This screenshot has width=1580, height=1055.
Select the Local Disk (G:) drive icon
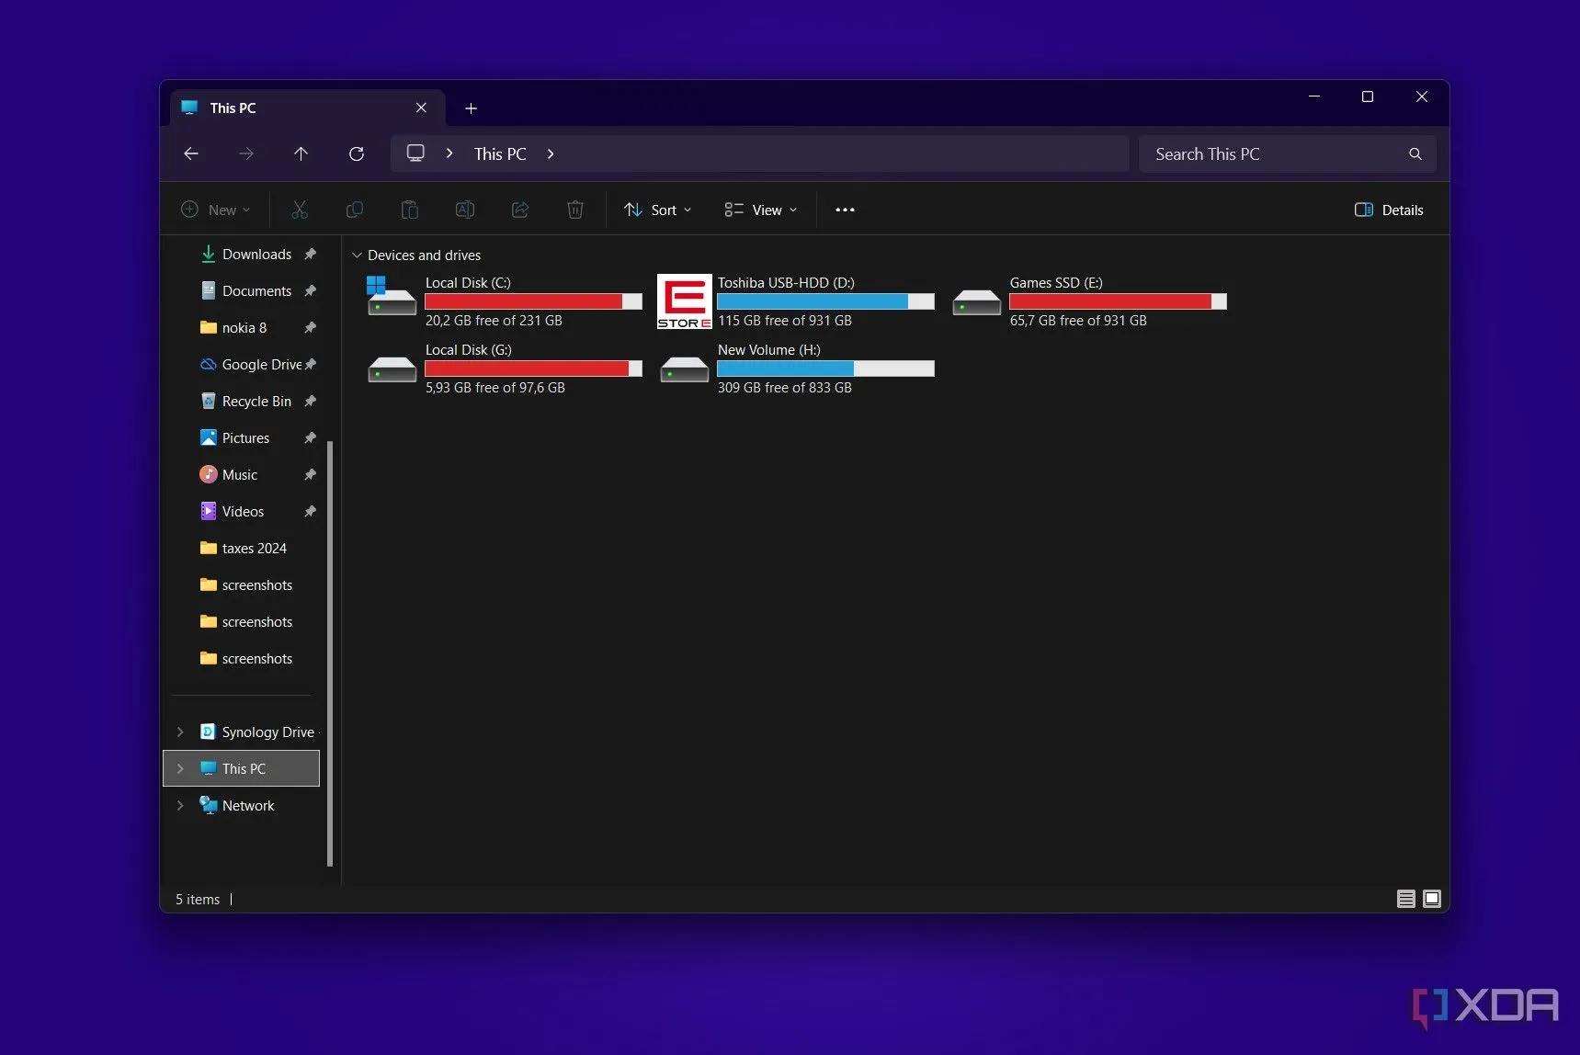click(x=392, y=369)
